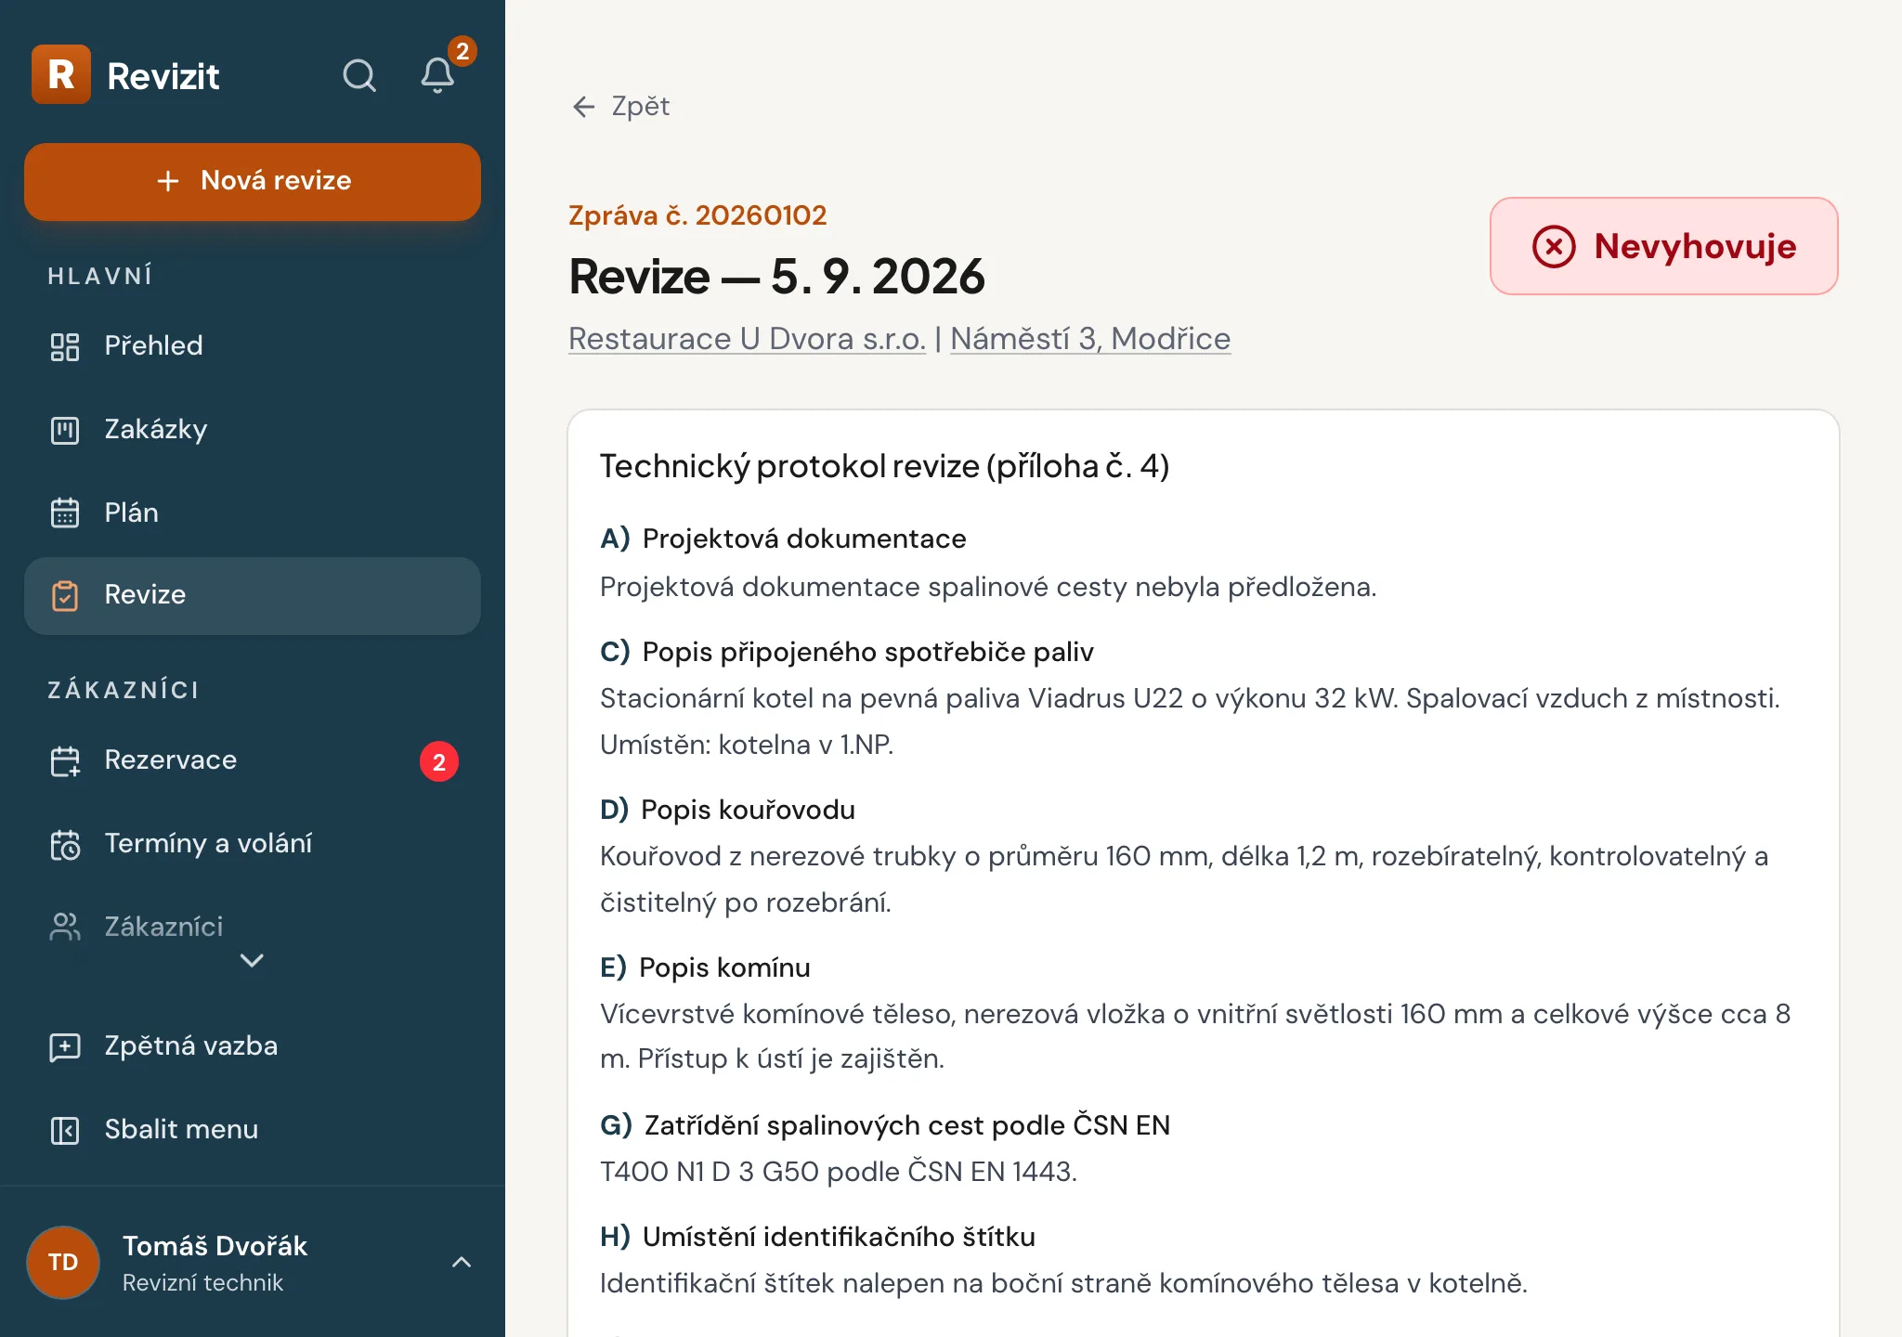Click the Nevyhovuje status badge
The height and width of the screenshot is (1337, 1902).
[x=1663, y=246]
